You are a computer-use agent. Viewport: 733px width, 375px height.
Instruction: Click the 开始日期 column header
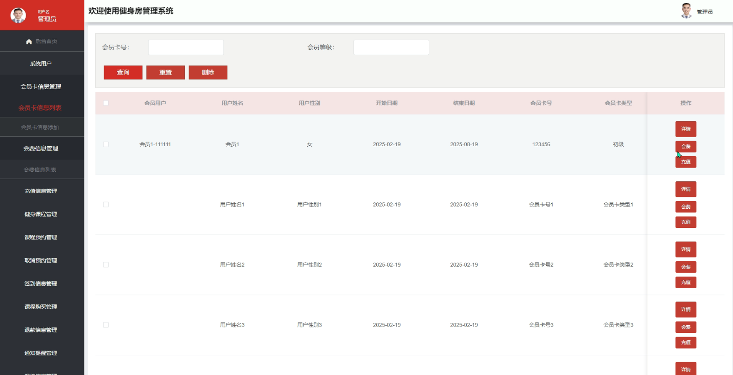pos(387,103)
